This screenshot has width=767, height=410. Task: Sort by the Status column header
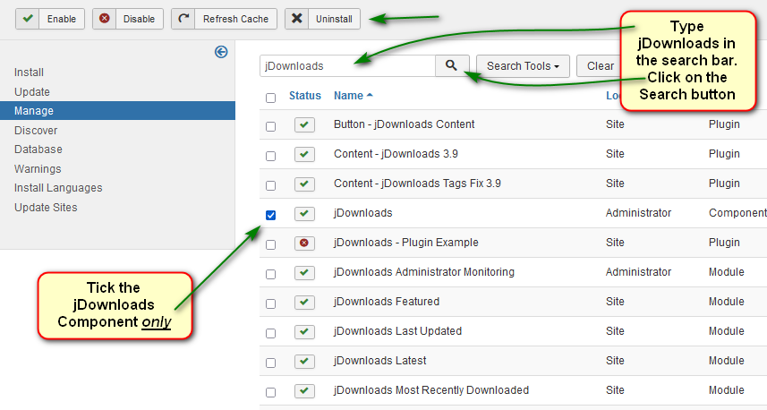point(305,96)
